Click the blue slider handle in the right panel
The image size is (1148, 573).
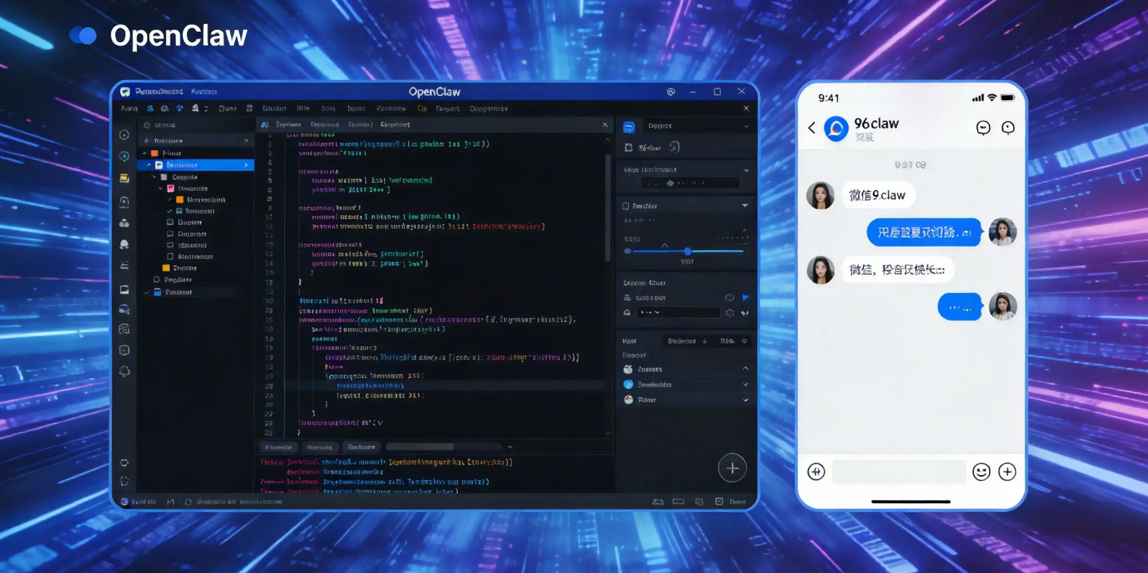coord(687,251)
